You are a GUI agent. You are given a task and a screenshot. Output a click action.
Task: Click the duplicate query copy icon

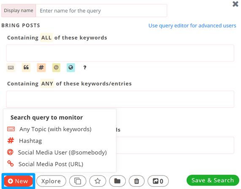click(78, 181)
